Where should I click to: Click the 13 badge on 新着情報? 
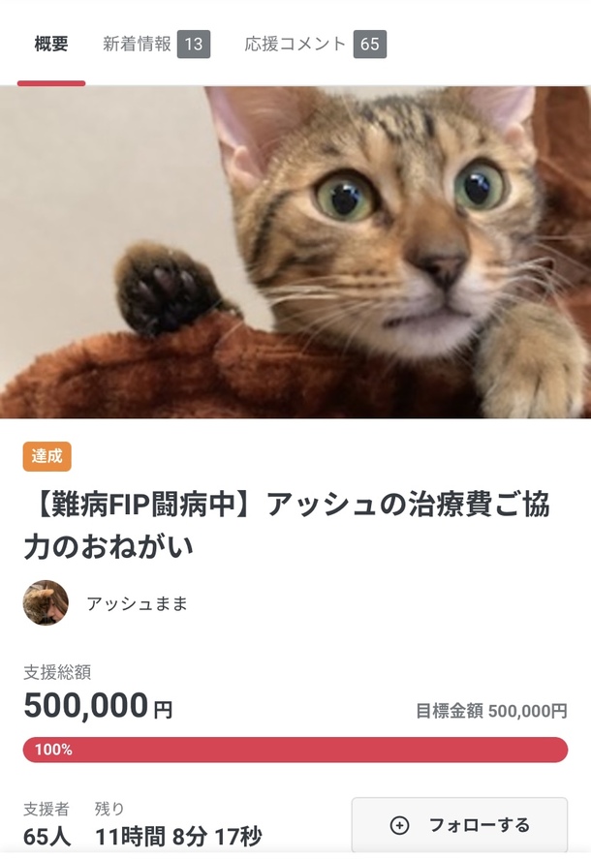click(194, 44)
